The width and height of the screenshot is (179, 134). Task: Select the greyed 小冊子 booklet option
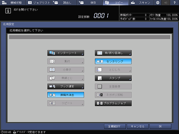pos(66,70)
